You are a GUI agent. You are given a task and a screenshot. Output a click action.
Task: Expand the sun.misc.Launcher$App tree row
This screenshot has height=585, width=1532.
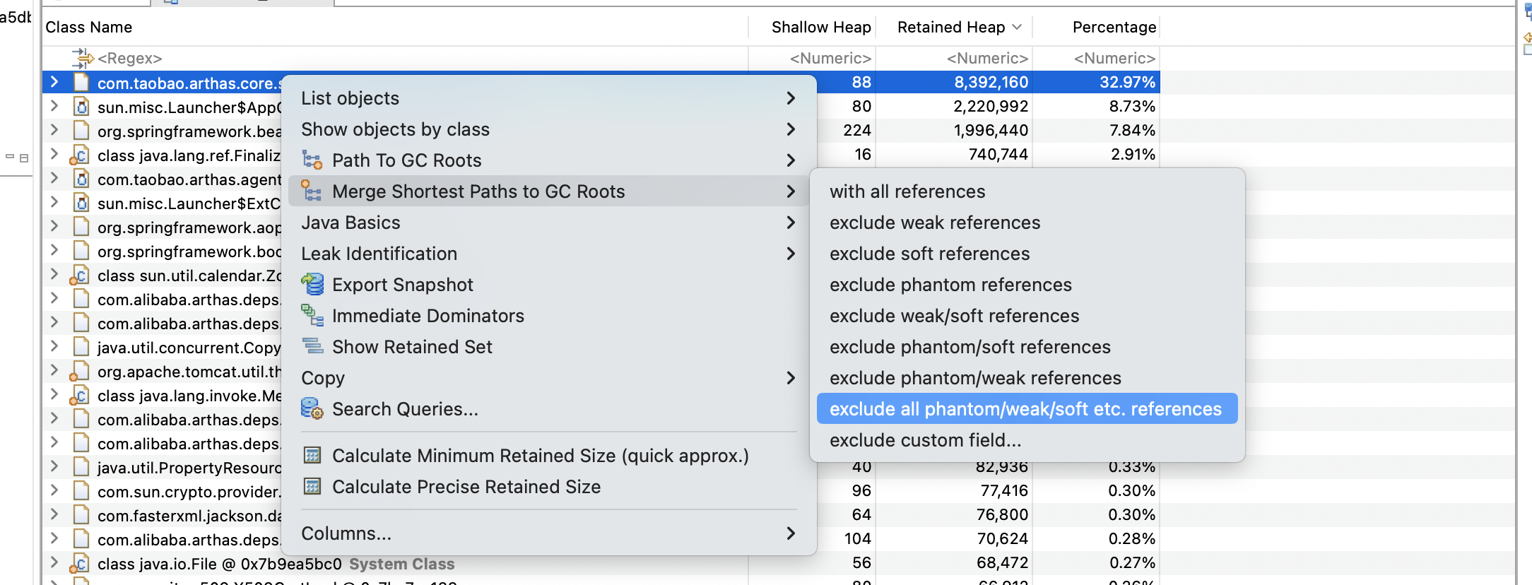[x=54, y=106]
